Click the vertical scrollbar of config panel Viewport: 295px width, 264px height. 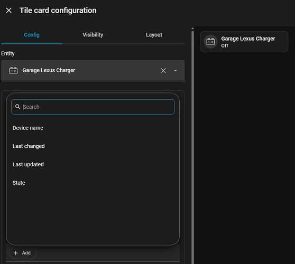192,147
